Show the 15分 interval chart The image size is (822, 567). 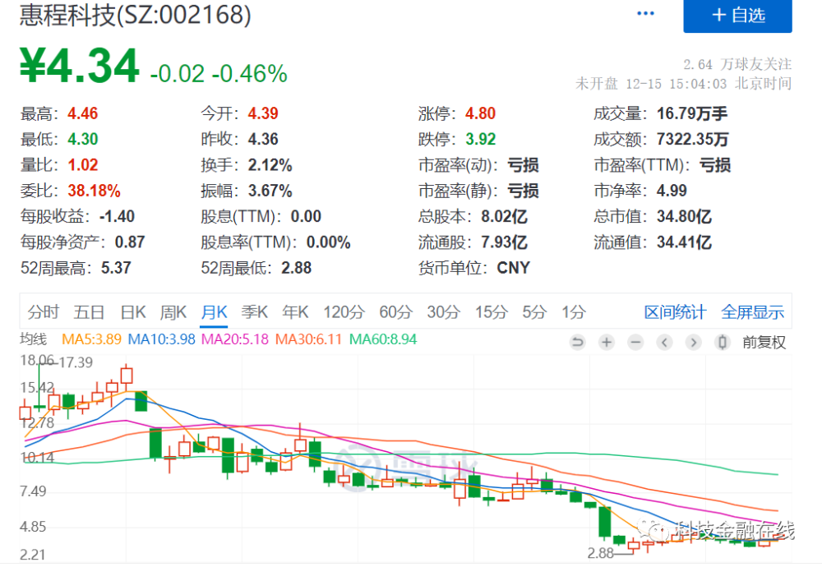click(x=492, y=312)
